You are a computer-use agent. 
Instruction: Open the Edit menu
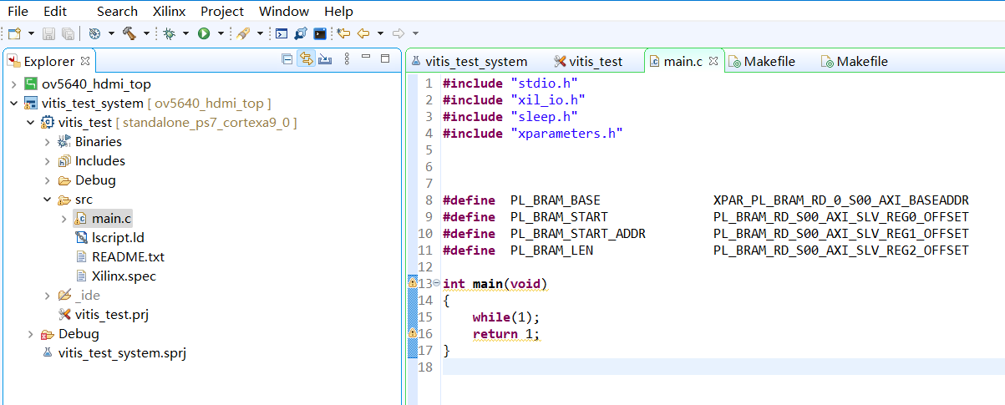[55, 11]
